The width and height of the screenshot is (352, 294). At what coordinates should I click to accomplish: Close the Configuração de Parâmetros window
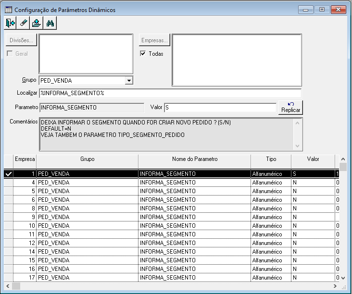pos(339,10)
